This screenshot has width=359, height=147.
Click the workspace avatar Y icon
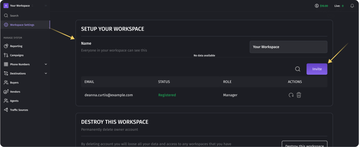[6, 6]
